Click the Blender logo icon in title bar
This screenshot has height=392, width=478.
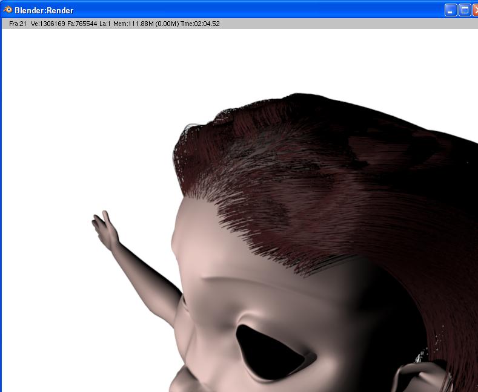pyautogui.click(x=8, y=10)
